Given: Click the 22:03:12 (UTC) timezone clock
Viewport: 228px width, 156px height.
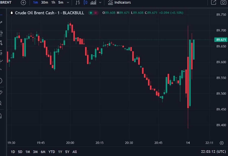Looking at the screenshot, I should [x=214, y=152].
